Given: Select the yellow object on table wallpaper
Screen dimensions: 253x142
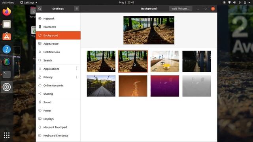Looking at the screenshot, I should (x=165, y=62).
